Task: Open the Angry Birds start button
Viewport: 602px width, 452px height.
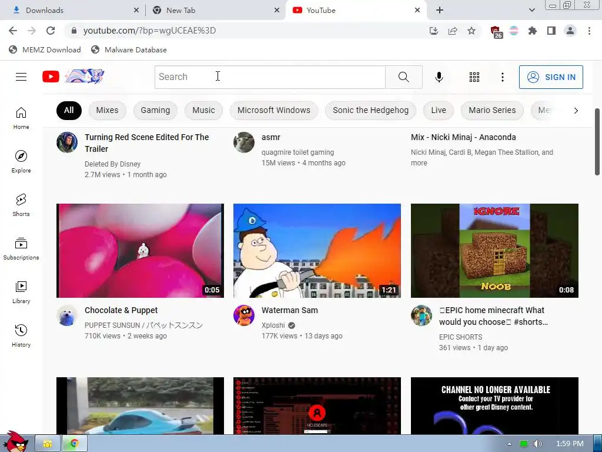Action: (15, 442)
